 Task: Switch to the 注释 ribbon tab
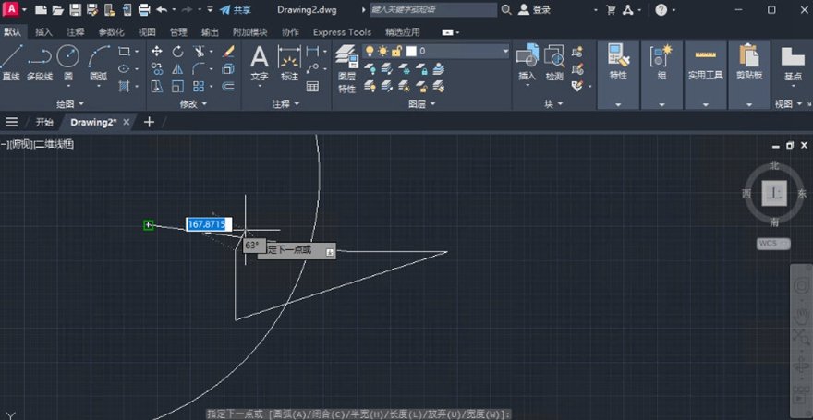click(x=75, y=32)
